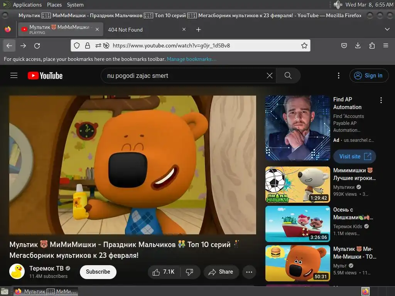Click the autoplay blocked icon in address bar
This screenshot has height=296, width=395.
pyautogui.click(x=106, y=45)
